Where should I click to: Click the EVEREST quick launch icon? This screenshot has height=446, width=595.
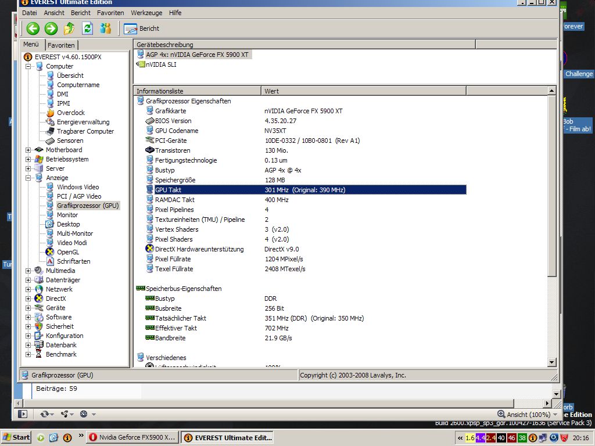[67, 438]
